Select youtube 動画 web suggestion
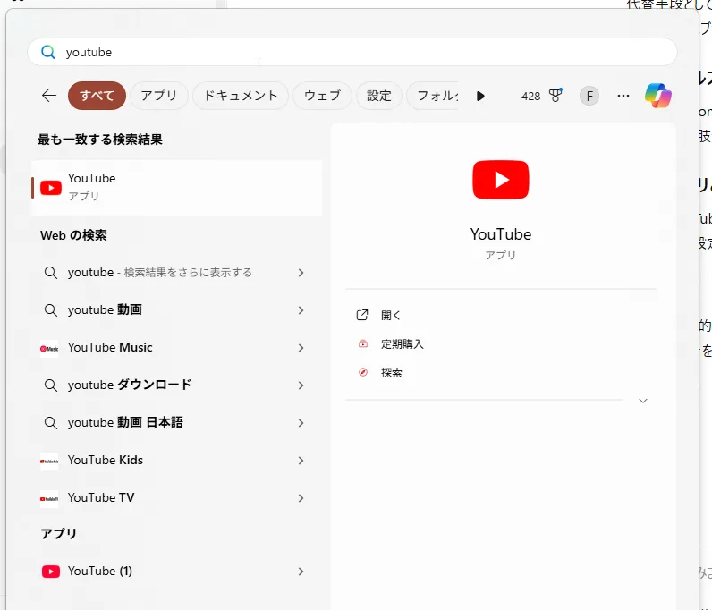Viewport: 712px width, 610px height. click(174, 310)
